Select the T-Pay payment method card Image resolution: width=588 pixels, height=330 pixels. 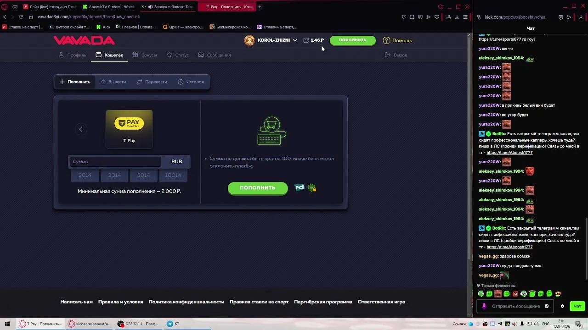click(129, 129)
